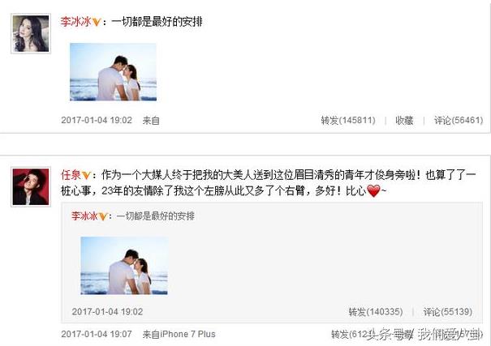Open the first post's profile avatar

tap(31, 33)
